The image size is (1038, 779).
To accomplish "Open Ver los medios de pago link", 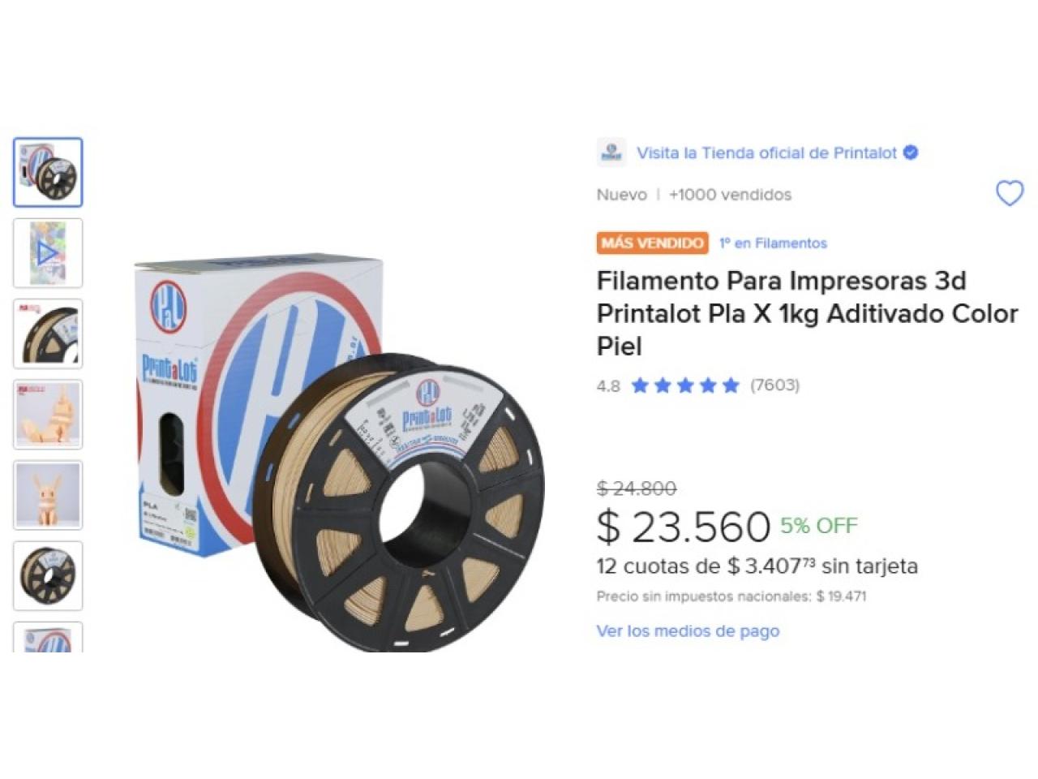I will pos(688,631).
